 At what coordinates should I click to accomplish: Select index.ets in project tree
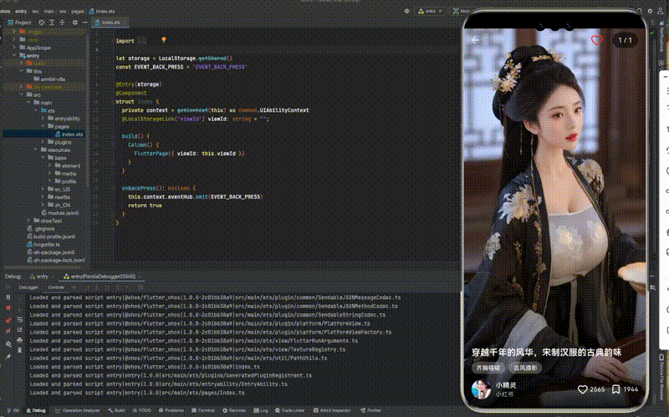[69, 134]
